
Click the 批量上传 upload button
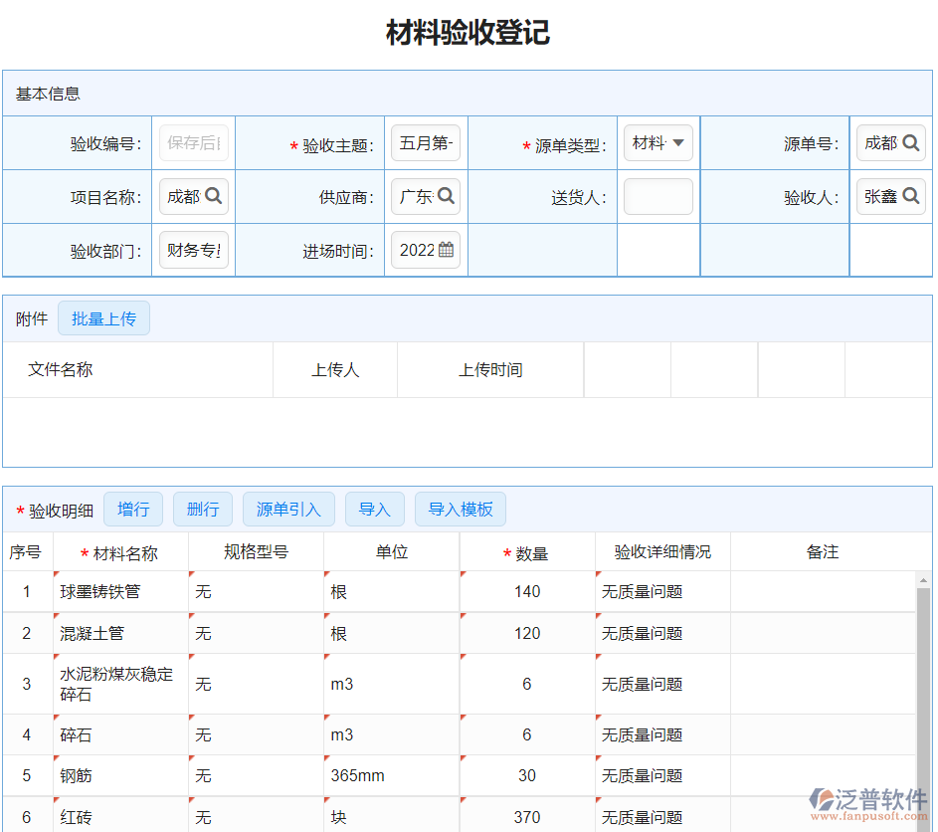click(103, 317)
